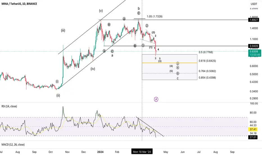Select the 0.764 (0.5082) Fibonacci level label
The width and height of the screenshot is (262, 155).
pos(207,71)
